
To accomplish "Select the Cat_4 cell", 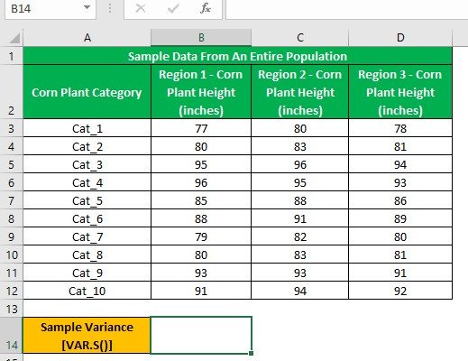I will [87, 182].
